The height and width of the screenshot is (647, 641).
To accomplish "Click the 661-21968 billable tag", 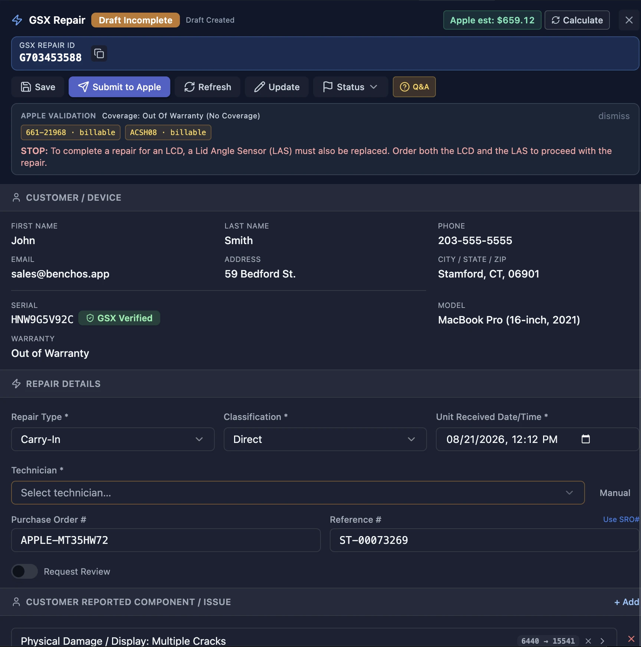I will (70, 132).
